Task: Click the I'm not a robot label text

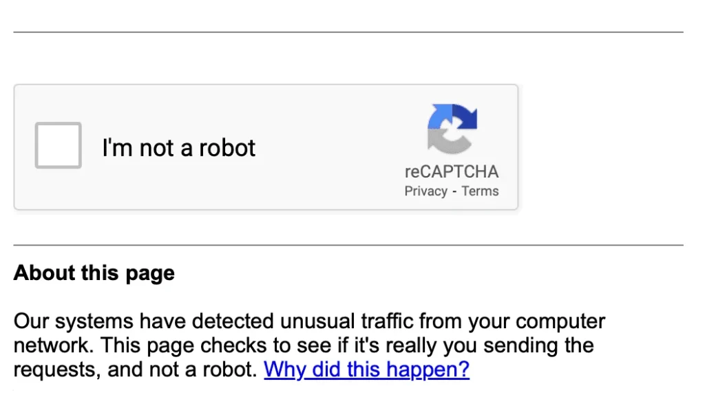Action: (x=179, y=147)
